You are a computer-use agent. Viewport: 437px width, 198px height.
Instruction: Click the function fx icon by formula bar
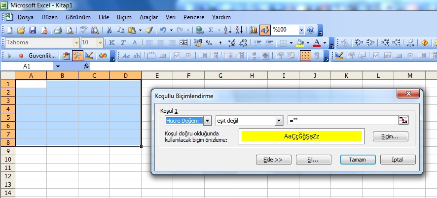coord(86,66)
